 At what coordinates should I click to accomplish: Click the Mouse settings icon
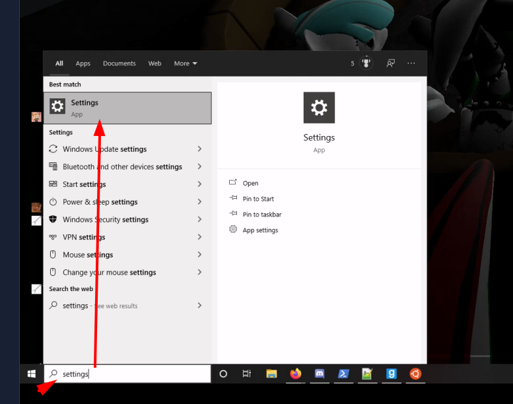tap(53, 254)
